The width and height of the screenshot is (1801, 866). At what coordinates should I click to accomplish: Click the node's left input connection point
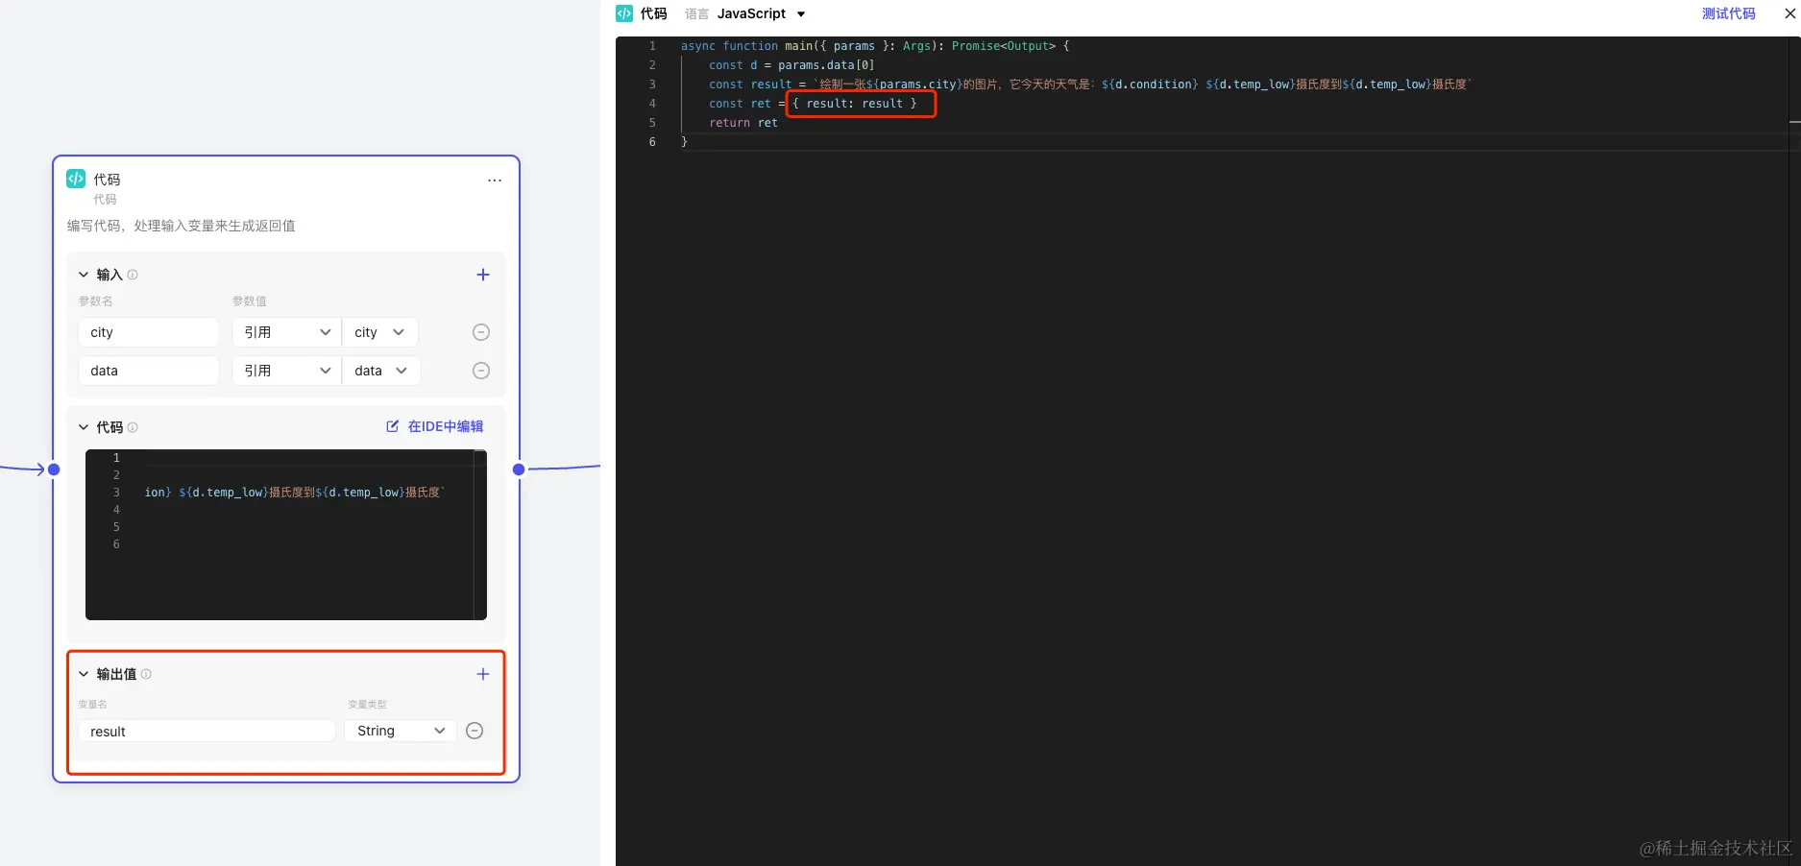point(54,469)
